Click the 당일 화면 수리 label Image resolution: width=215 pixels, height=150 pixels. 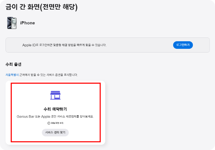[x=57, y=123]
